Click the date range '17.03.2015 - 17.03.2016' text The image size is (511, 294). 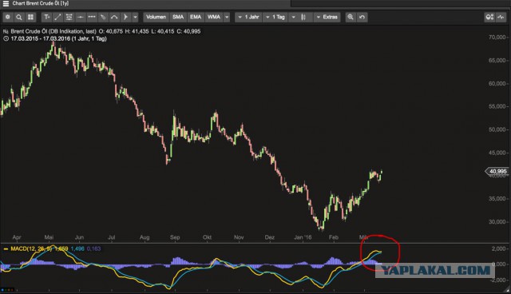(41, 38)
